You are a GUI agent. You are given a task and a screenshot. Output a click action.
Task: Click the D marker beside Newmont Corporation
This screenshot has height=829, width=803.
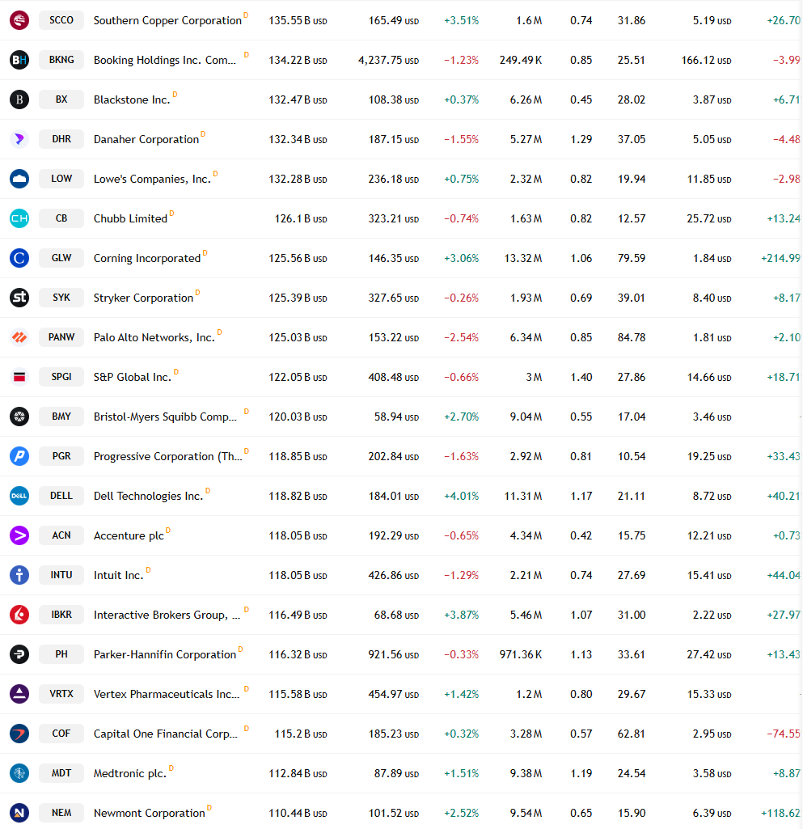[x=209, y=808]
